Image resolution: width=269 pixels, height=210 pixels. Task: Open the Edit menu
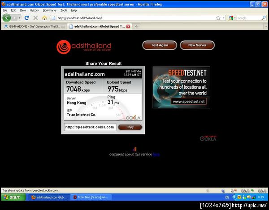coord(13,10)
